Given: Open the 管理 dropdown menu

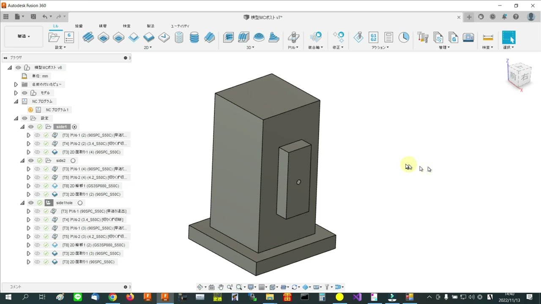Looking at the screenshot, I should (444, 48).
